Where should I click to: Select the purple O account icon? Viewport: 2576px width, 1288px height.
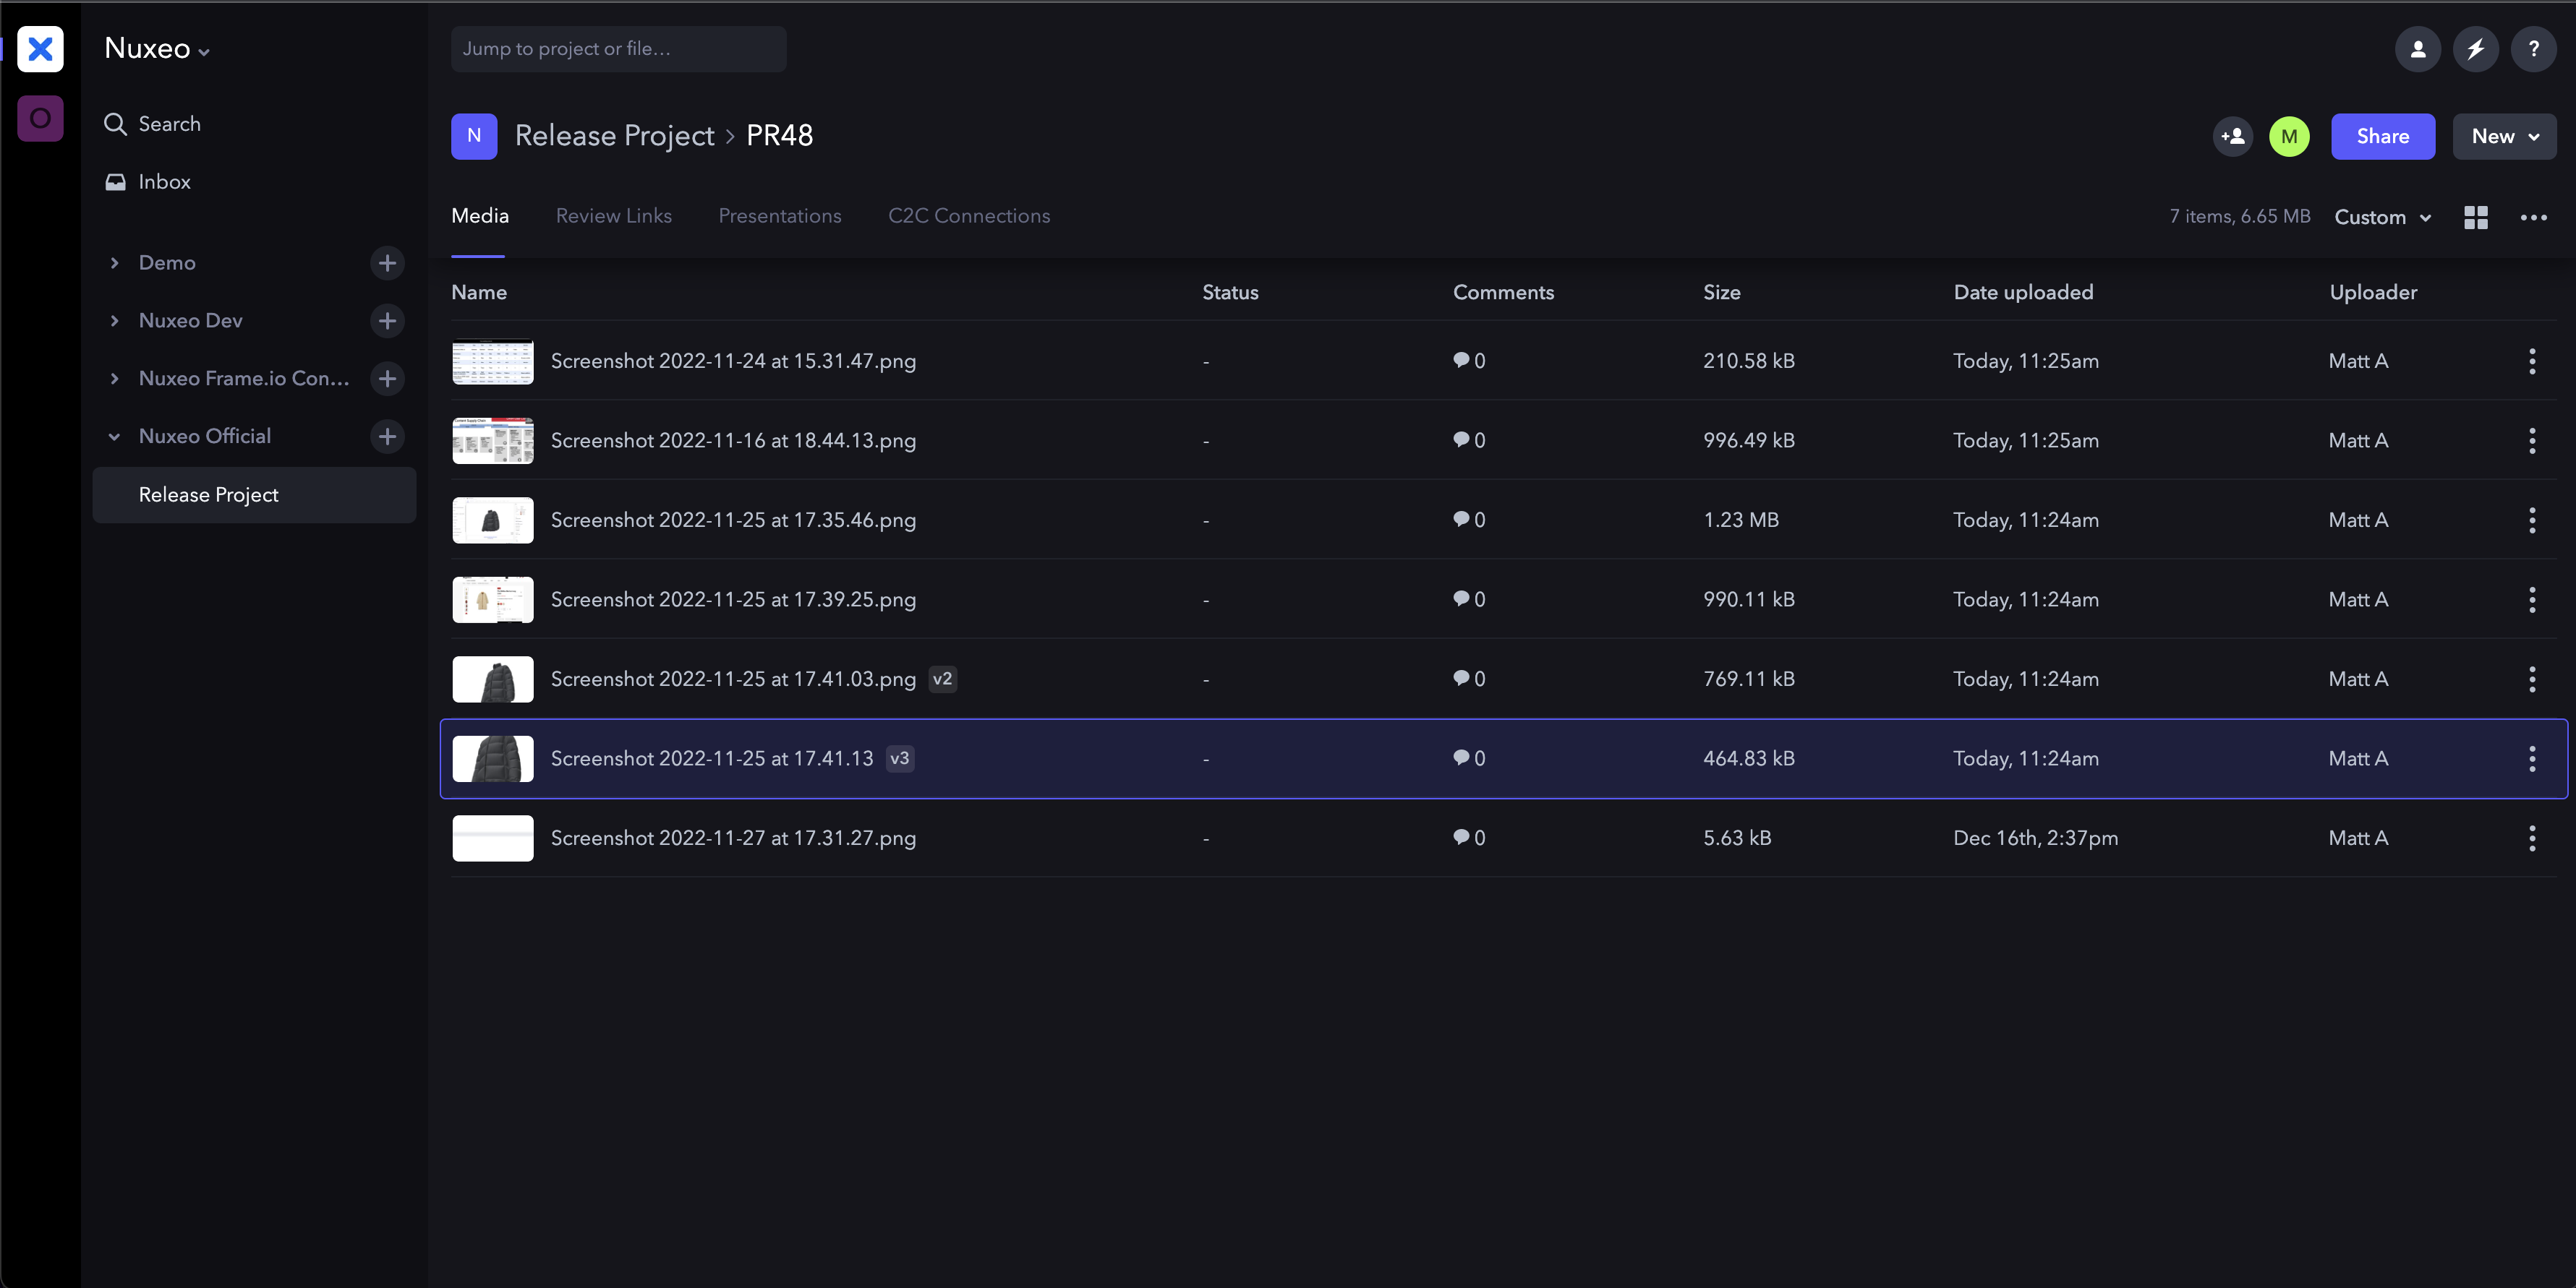[40, 119]
